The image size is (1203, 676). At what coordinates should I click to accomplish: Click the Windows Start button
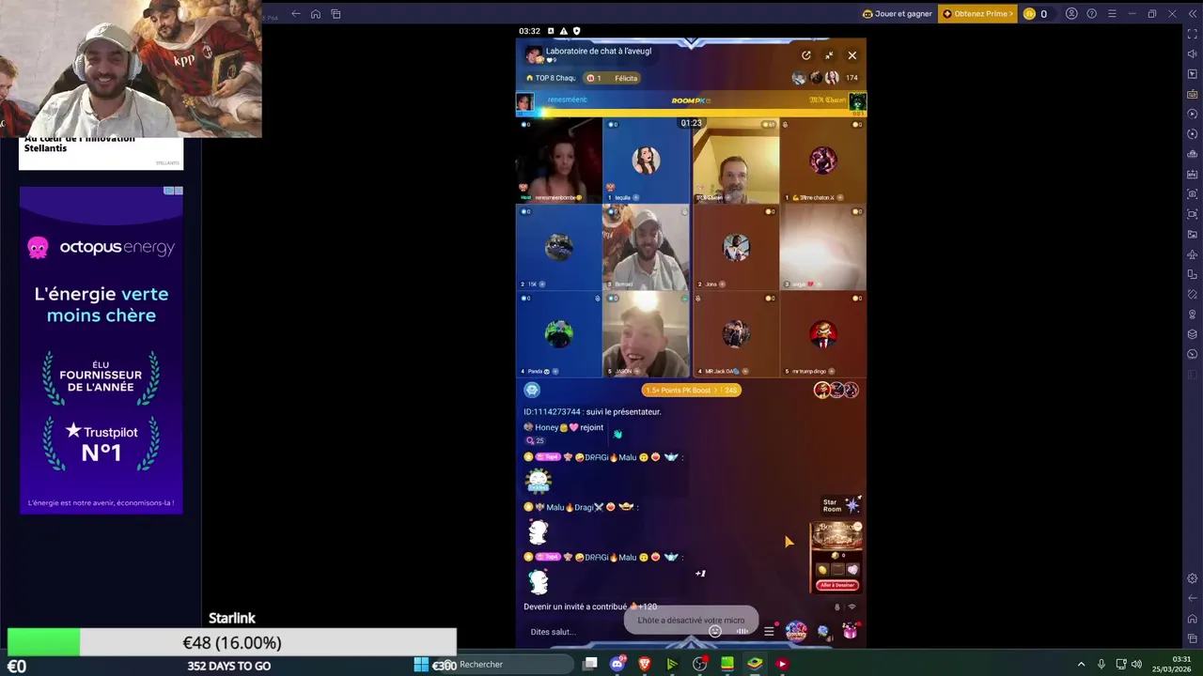(421, 665)
